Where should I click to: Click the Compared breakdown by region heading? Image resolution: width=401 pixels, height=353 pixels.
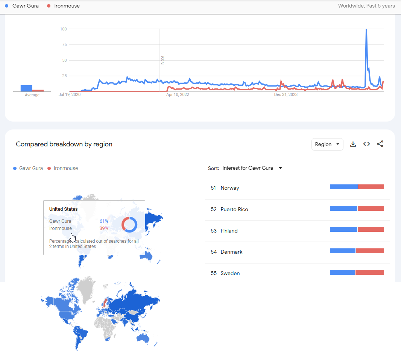point(64,144)
